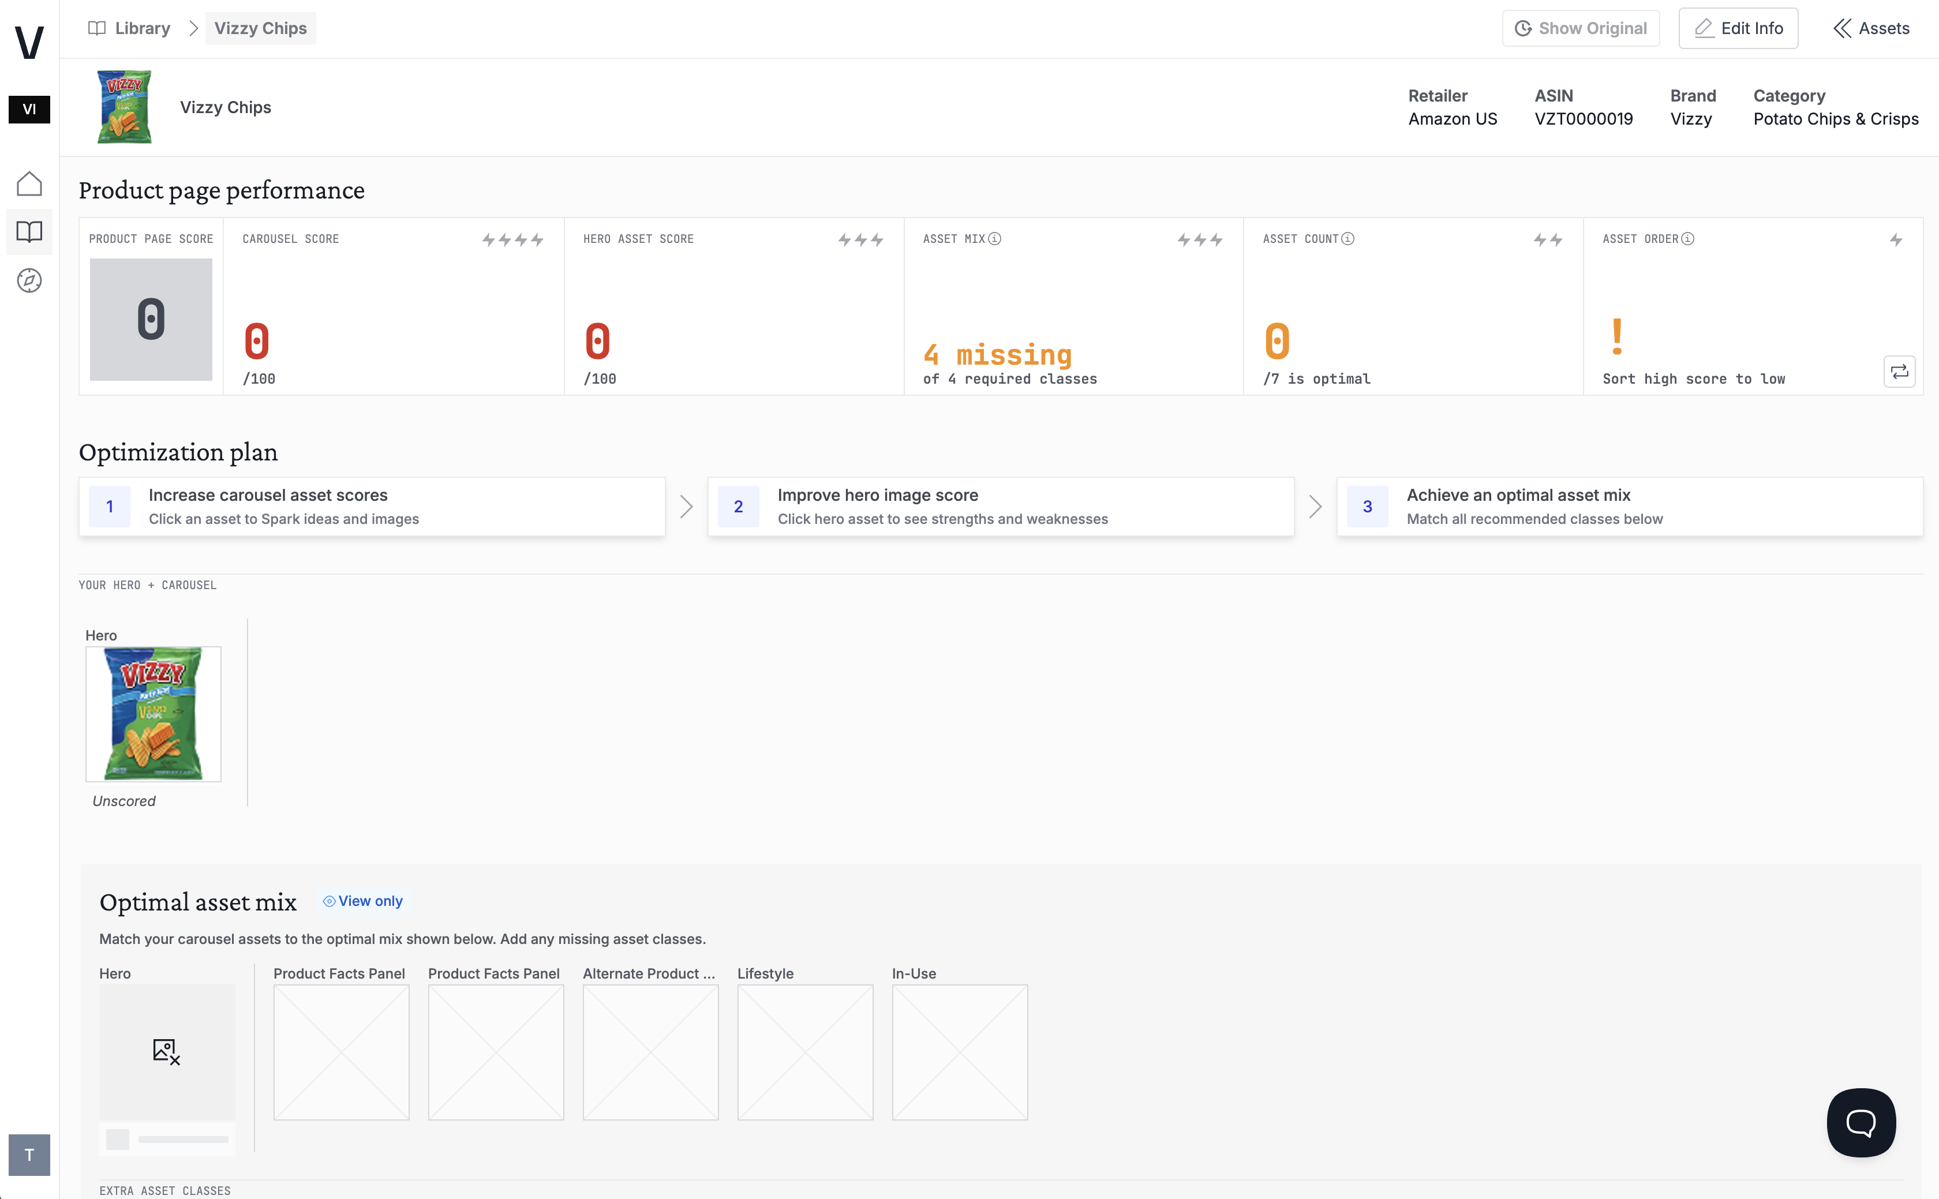
Task: Click the 'of 4 required classes' text
Action: [x=1010, y=379]
